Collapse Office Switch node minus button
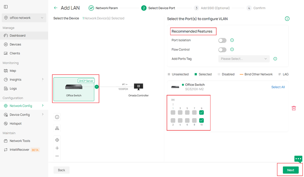Image resolution: width=304 pixels, height=177 pixels. click(97, 87)
